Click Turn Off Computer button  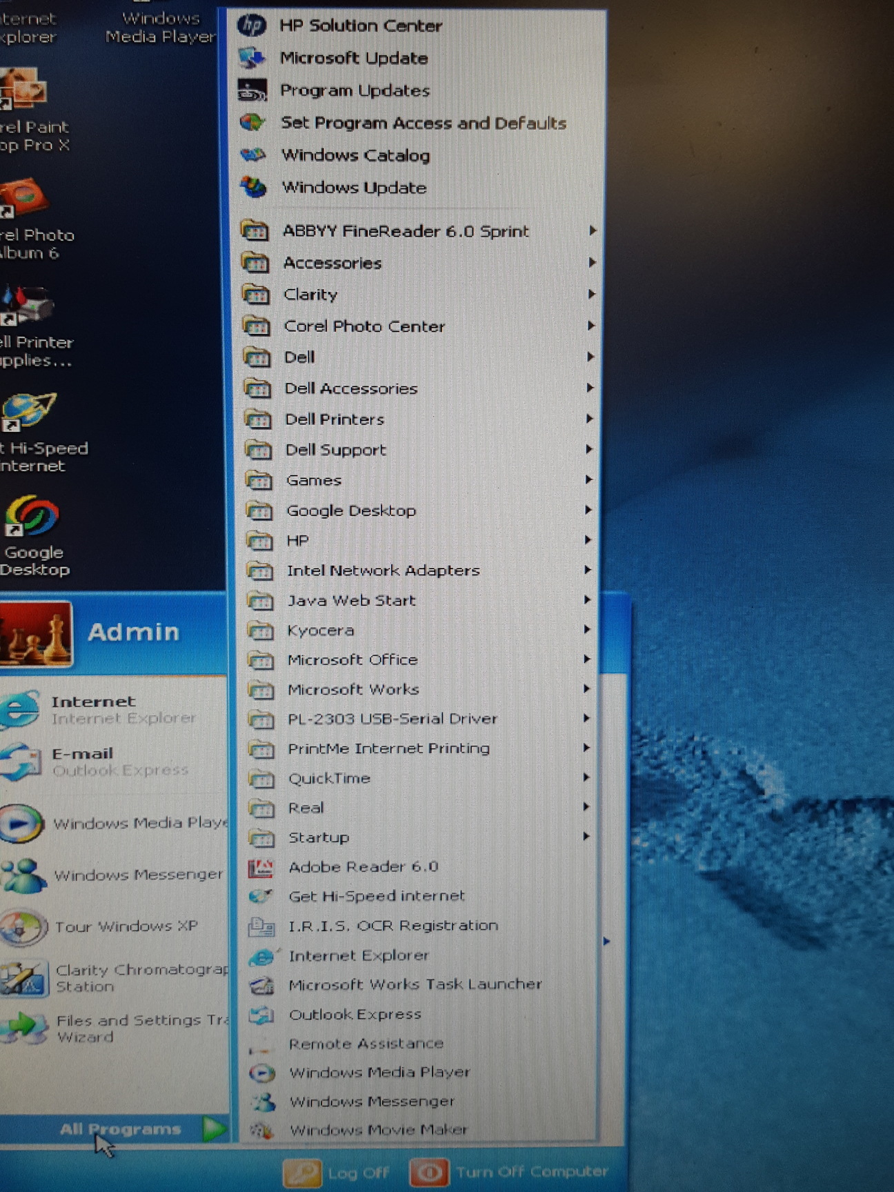click(x=509, y=1172)
